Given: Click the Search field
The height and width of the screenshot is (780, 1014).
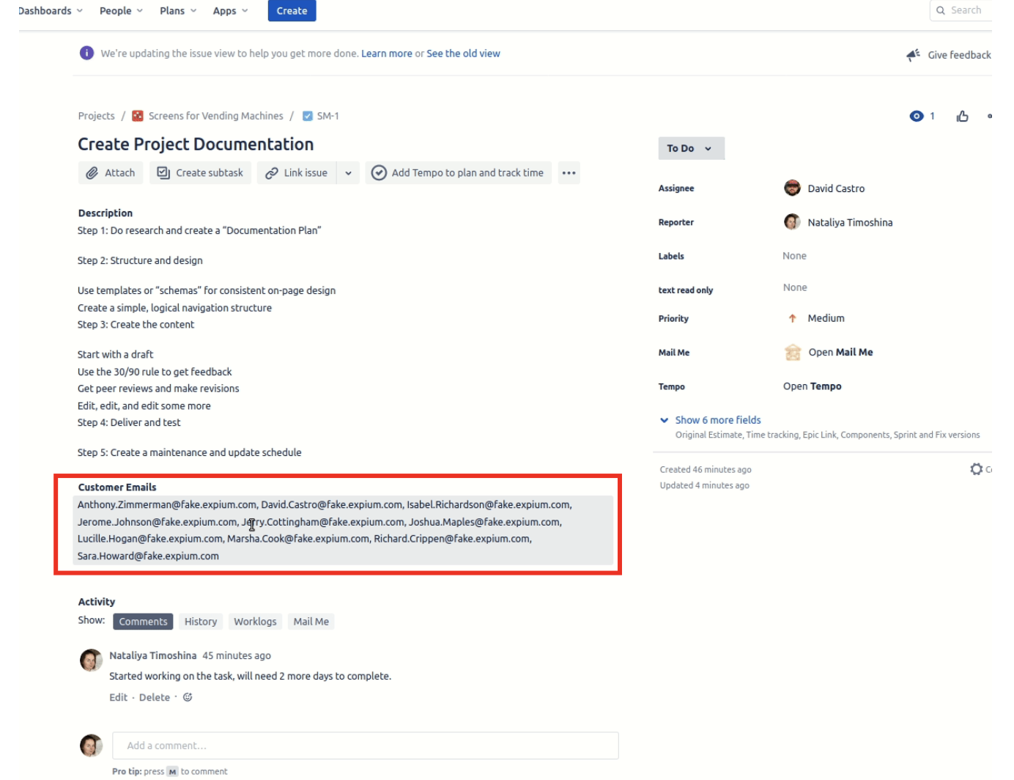Looking at the screenshot, I should pyautogui.click(x=961, y=10).
